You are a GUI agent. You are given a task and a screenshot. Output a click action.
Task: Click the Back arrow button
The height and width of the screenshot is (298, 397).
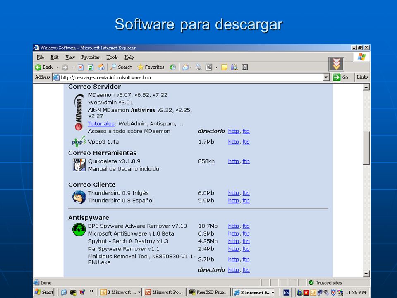tap(43, 67)
